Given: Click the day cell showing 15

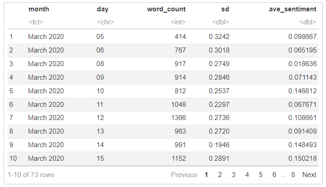Looking at the screenshot, I should tap(100, 158).
